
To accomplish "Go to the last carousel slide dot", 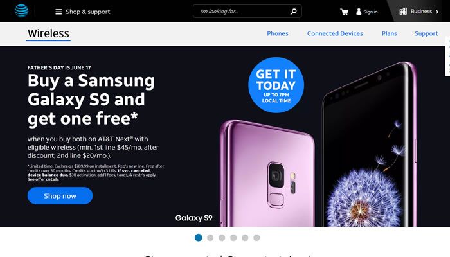I will point(256,238).
